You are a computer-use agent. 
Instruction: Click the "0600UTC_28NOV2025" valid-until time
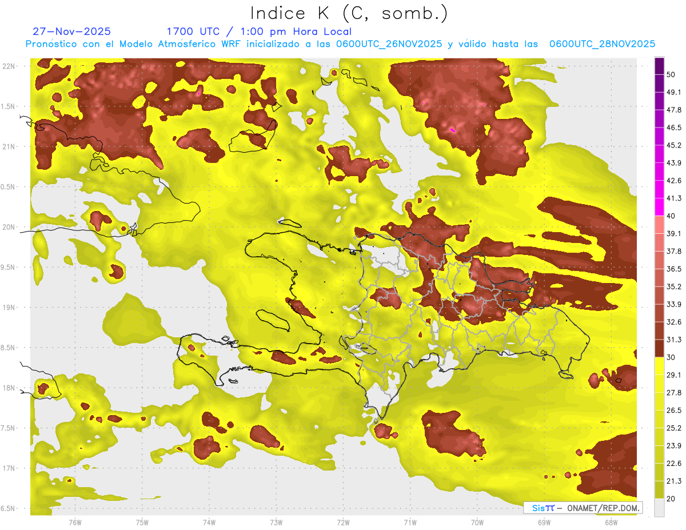click(602, 44)
